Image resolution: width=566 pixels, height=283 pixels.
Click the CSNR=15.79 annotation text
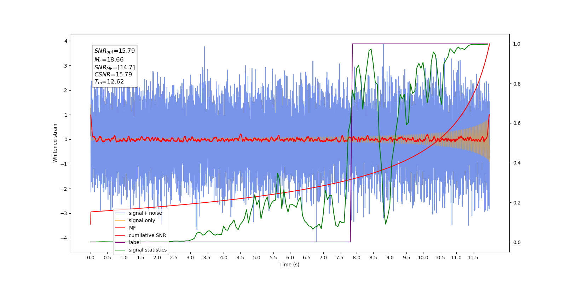pos(113,74)
